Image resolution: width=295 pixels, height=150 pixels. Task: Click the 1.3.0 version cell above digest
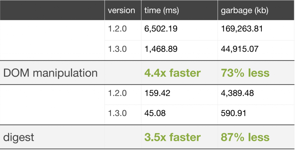[x=117, y=113]
